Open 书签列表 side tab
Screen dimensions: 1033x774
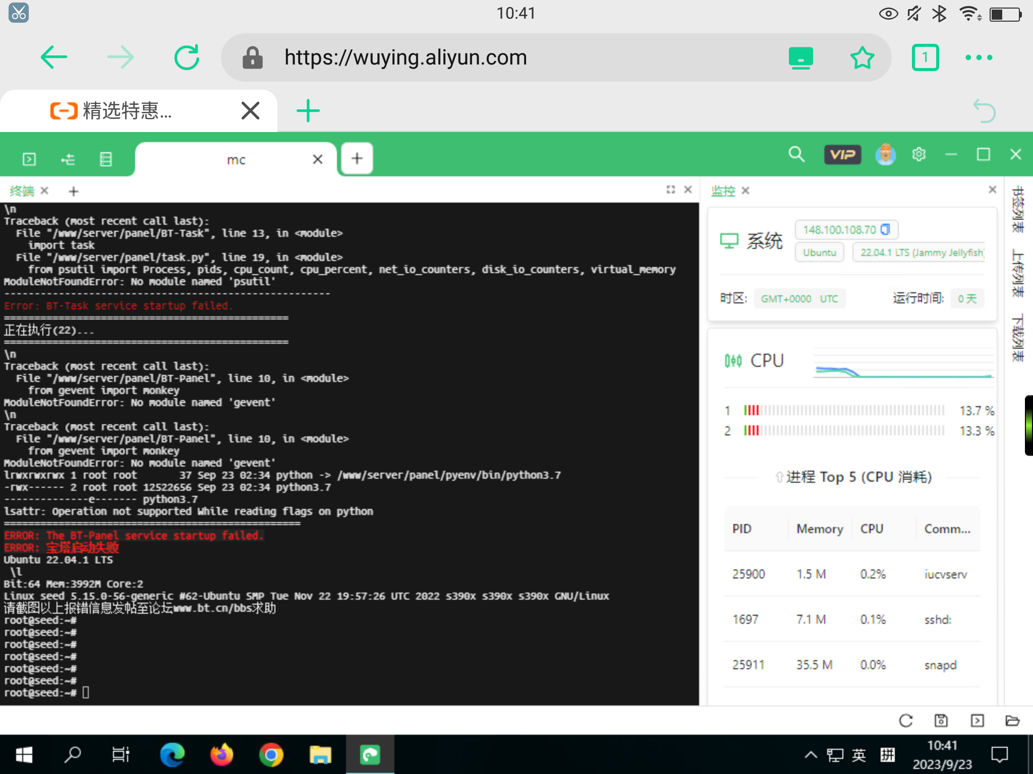1018,210
